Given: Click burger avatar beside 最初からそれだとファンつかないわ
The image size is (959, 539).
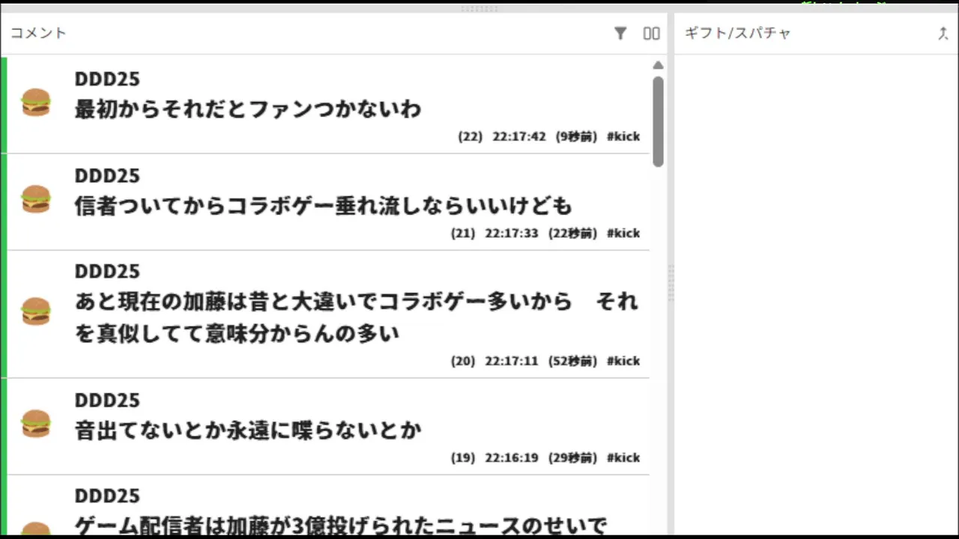Looking at the screenshot, I should [36, 103].
